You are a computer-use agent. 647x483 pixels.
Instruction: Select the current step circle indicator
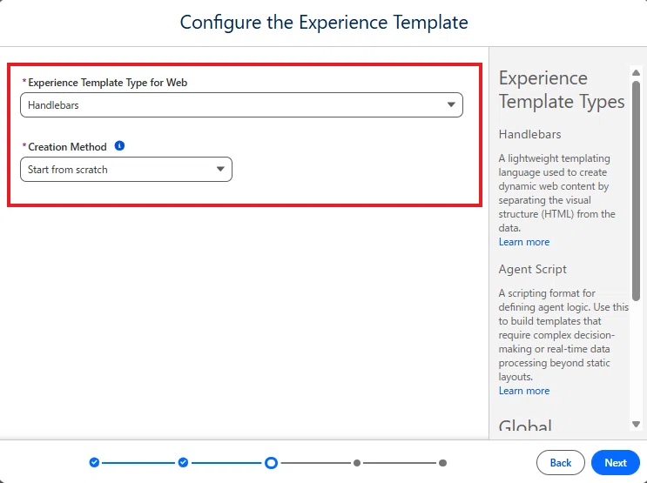[271, 463]
